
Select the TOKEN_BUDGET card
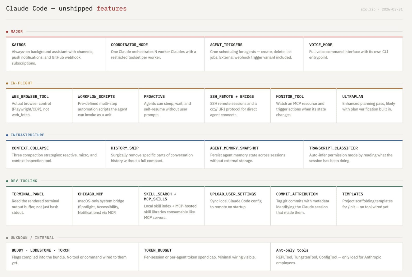coord(204,256)
